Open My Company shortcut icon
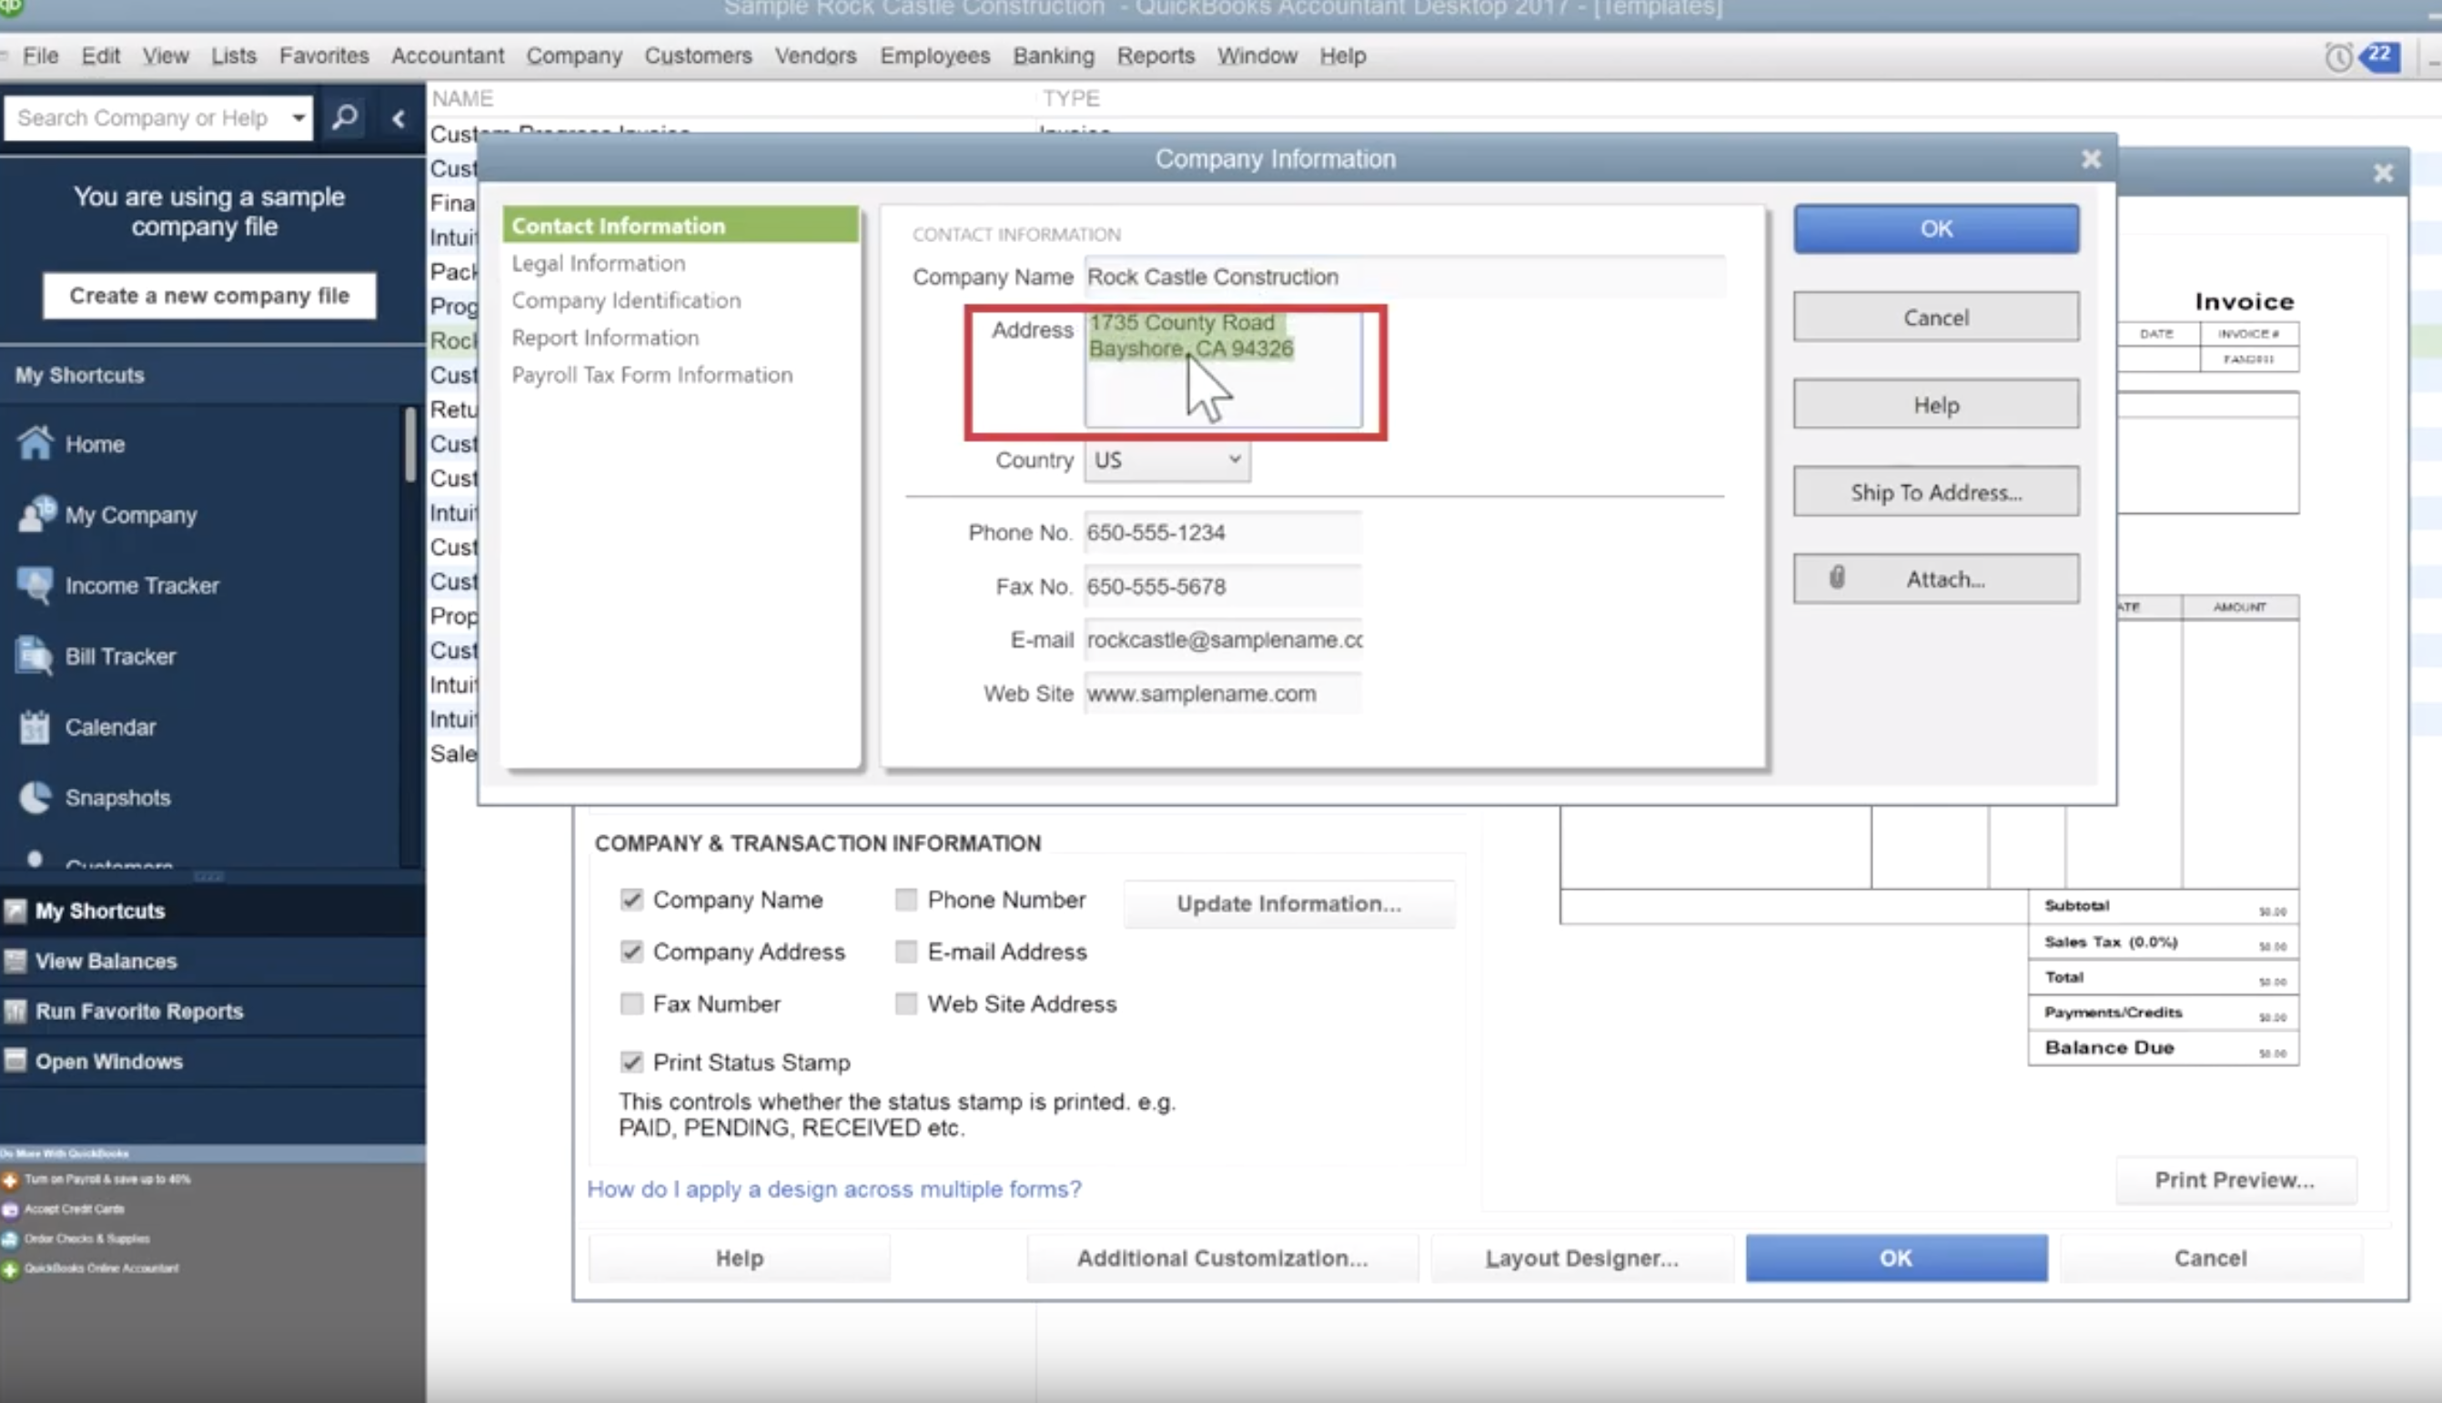 pos(36,513)
